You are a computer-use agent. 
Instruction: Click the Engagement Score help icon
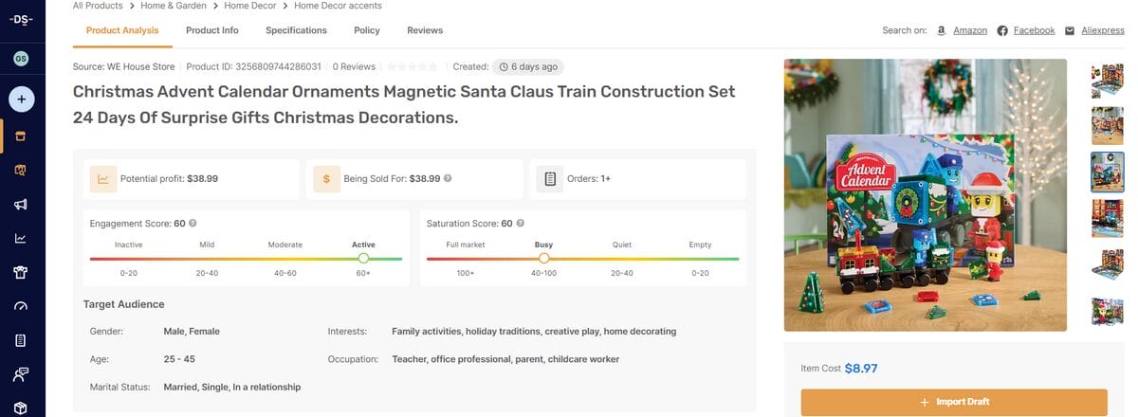tap(193, 224)
